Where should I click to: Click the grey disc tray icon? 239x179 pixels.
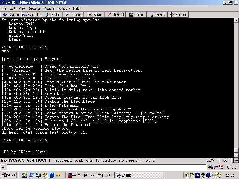pos(214,175)
